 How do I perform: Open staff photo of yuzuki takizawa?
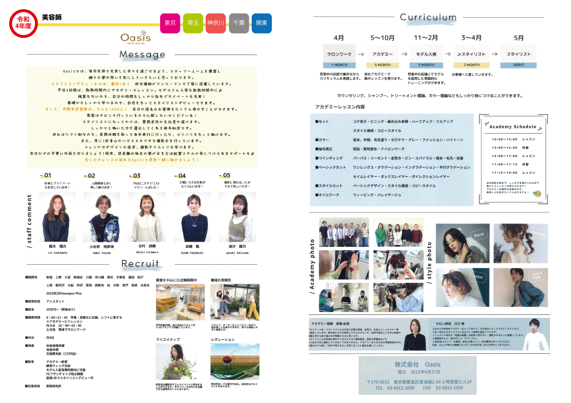[x=237, y=217]
